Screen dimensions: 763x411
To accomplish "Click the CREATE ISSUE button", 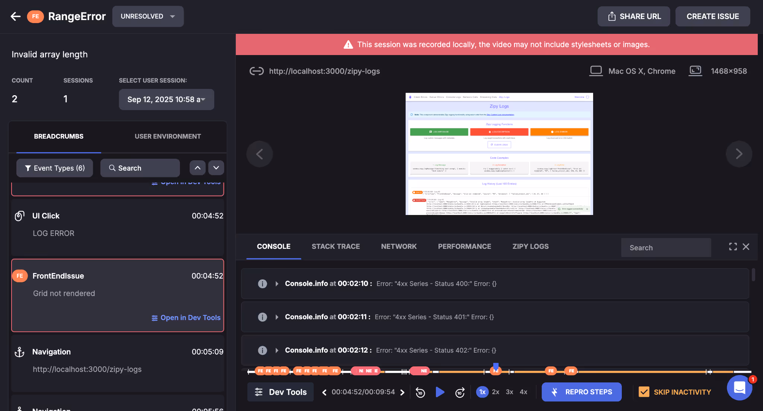I will pyautogui.click(x=712, y=16).
